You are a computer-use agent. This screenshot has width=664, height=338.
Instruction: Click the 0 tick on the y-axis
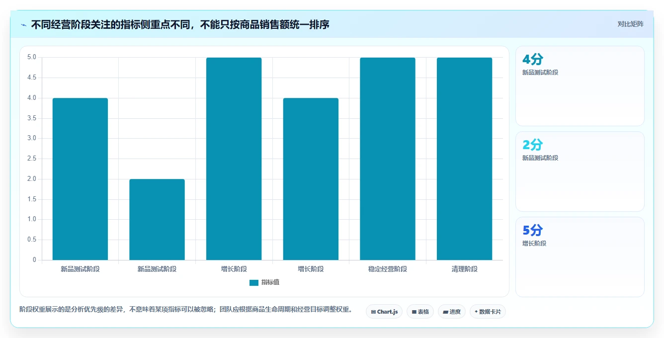(34, 260)
